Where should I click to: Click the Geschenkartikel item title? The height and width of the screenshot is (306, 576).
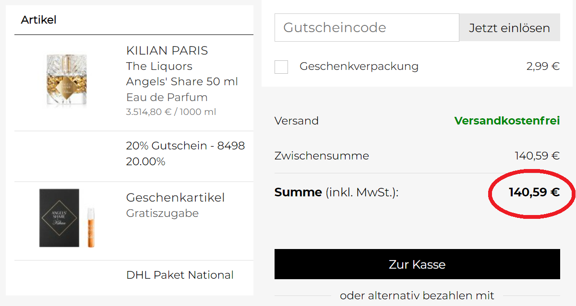coord(175,197)
